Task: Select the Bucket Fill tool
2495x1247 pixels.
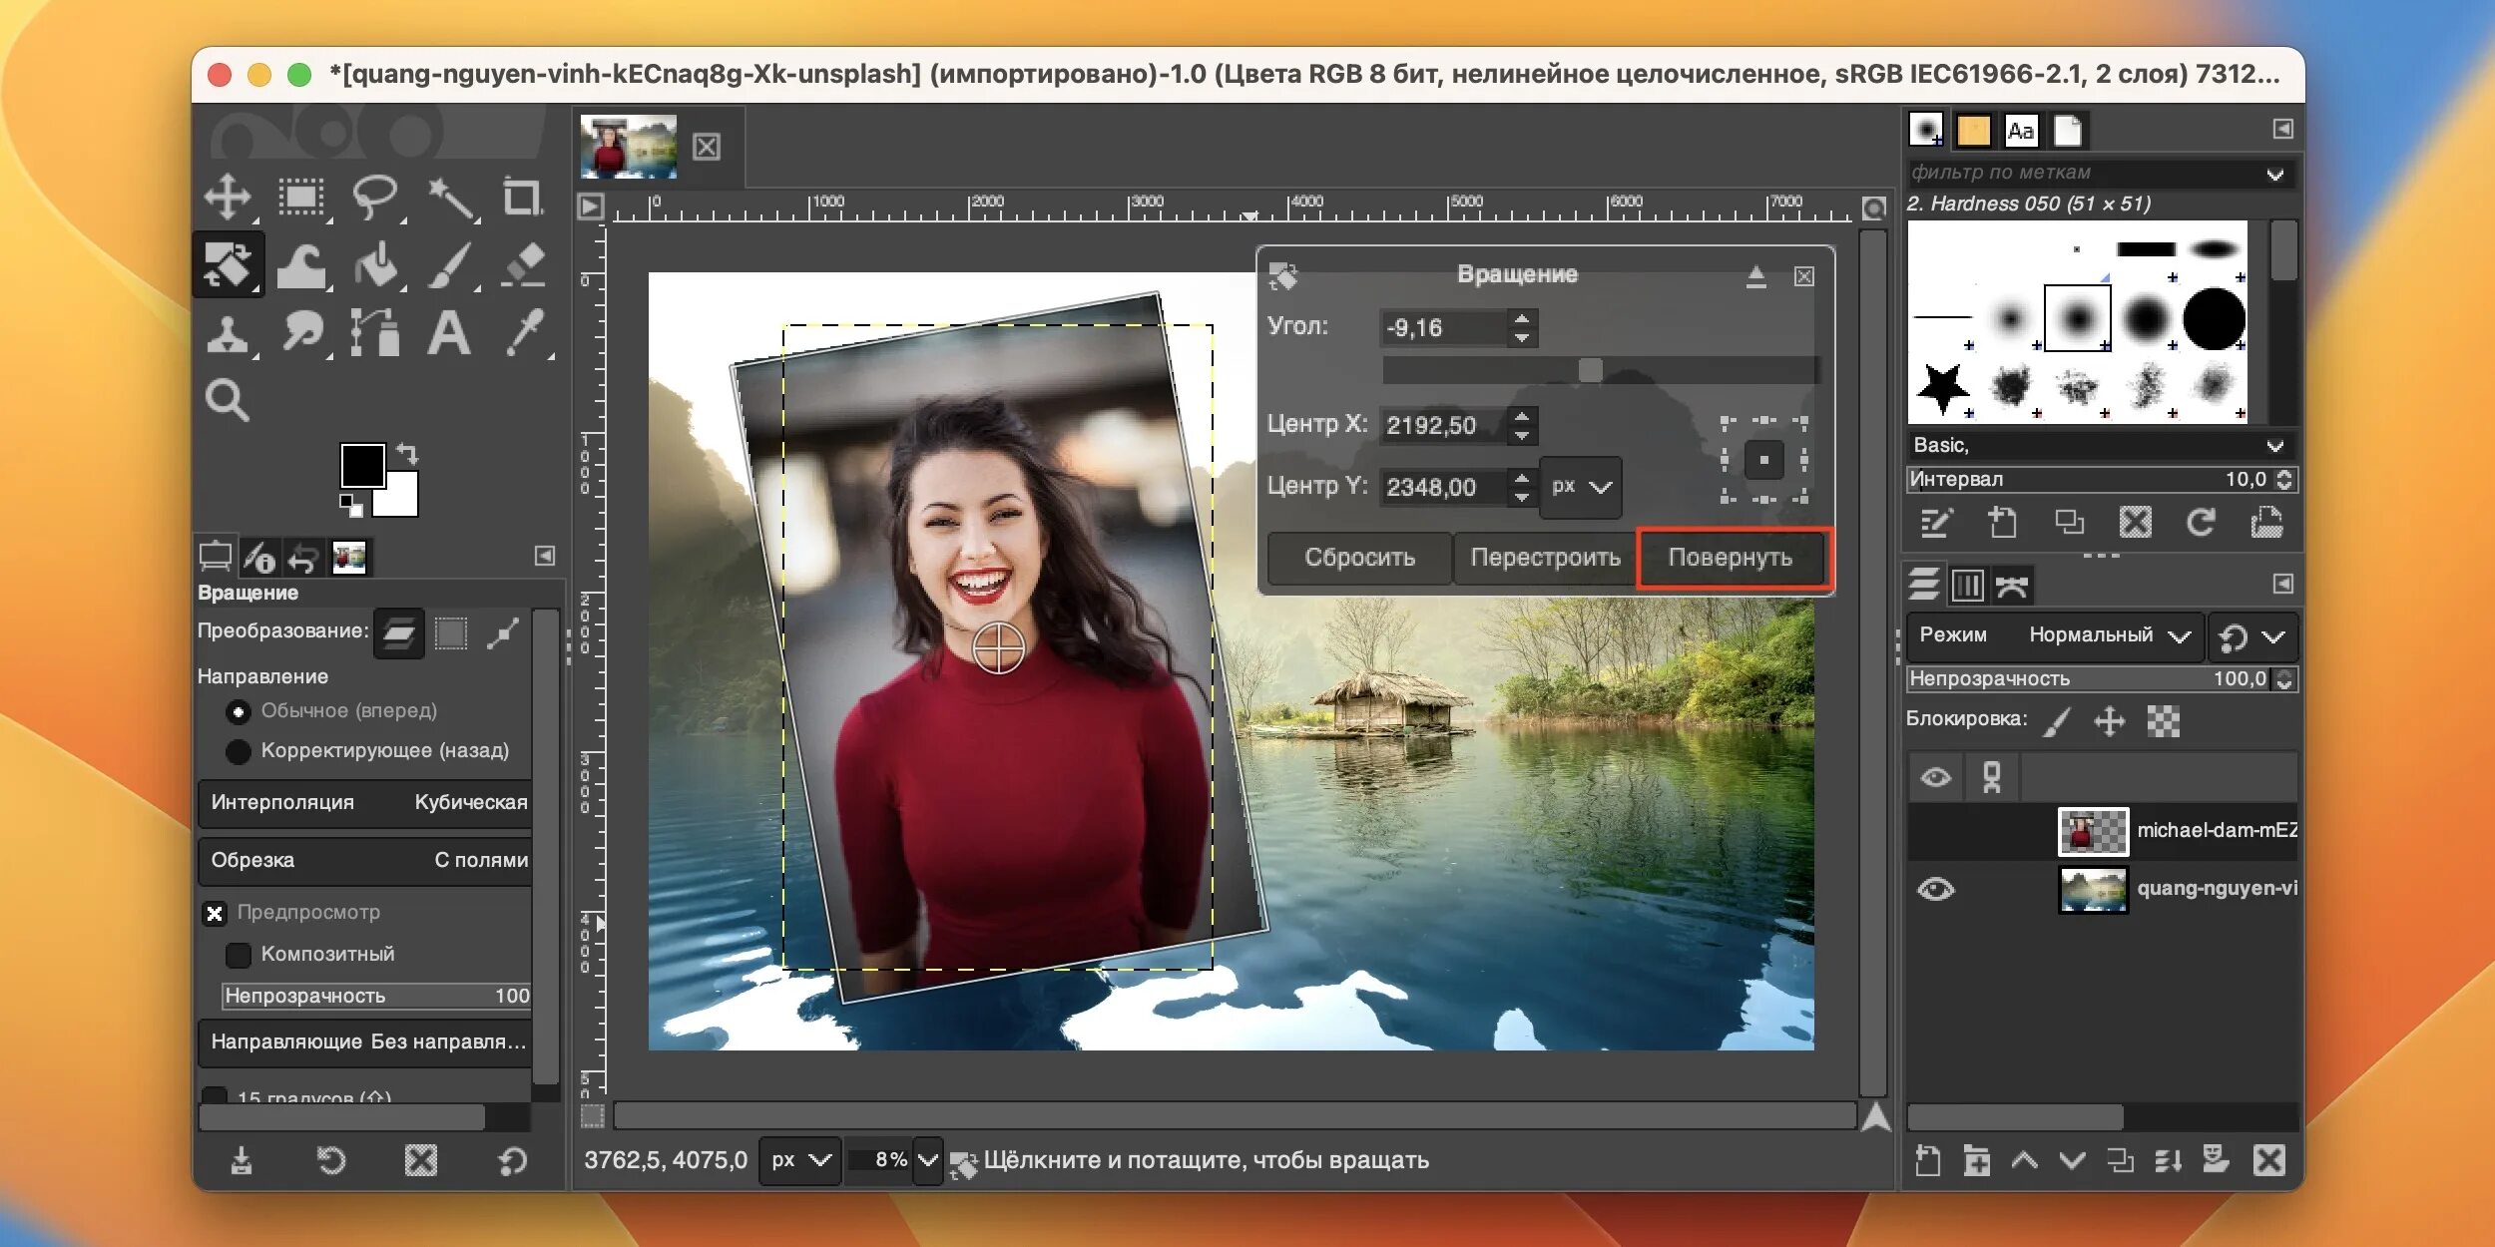Action: [x=376, y=265]
